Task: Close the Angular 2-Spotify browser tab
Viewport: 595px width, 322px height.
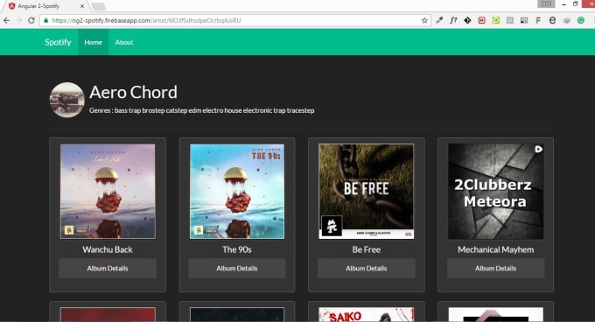Action: 82,6
